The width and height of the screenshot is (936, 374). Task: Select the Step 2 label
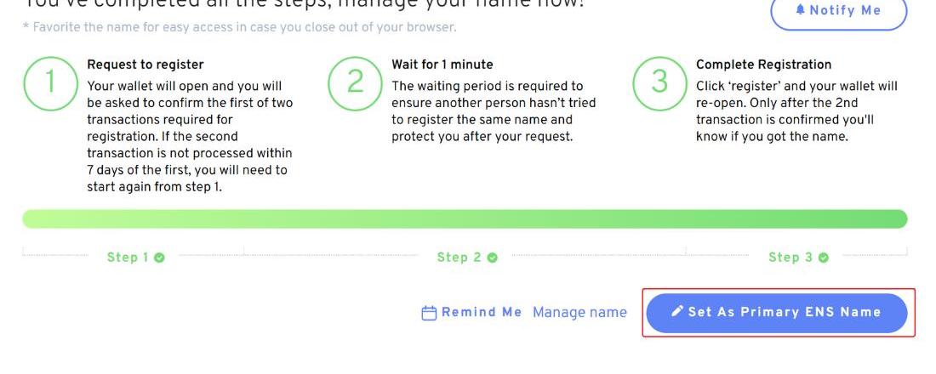459,258
